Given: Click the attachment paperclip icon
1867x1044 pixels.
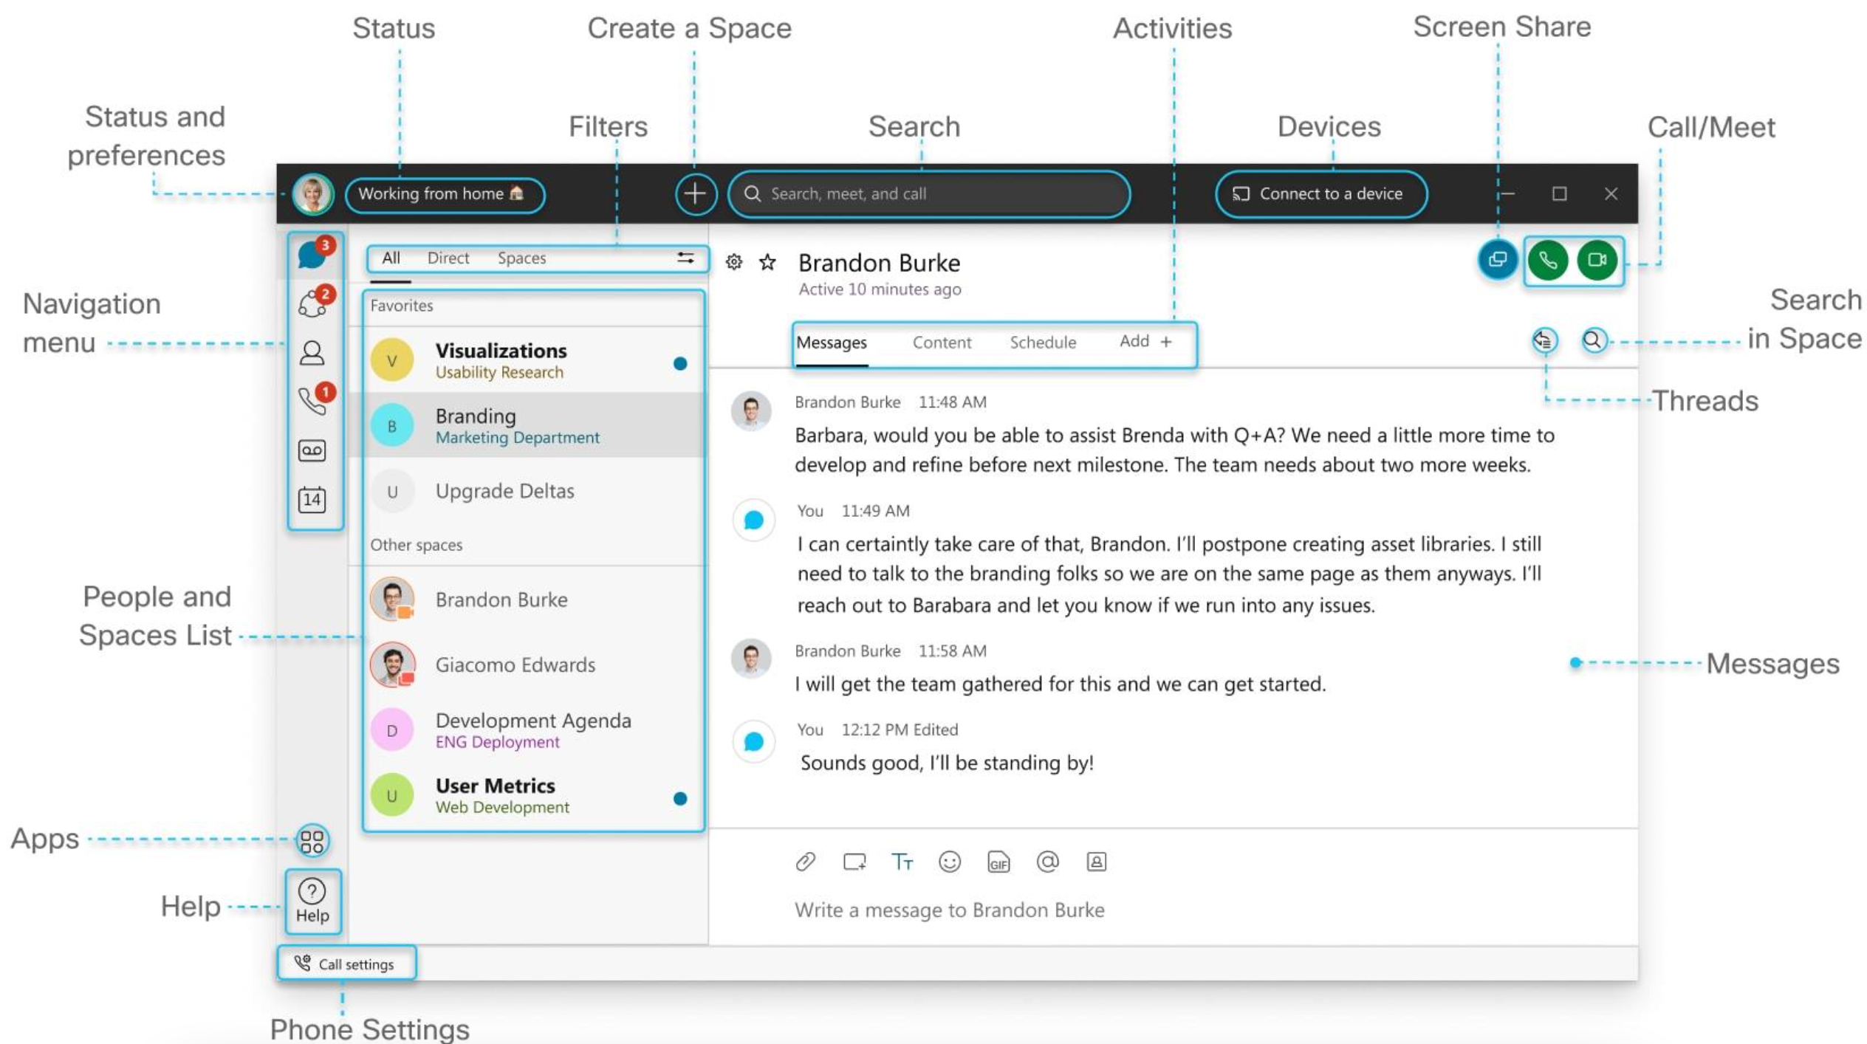Looking at the screenshot, I should (805, 862).
